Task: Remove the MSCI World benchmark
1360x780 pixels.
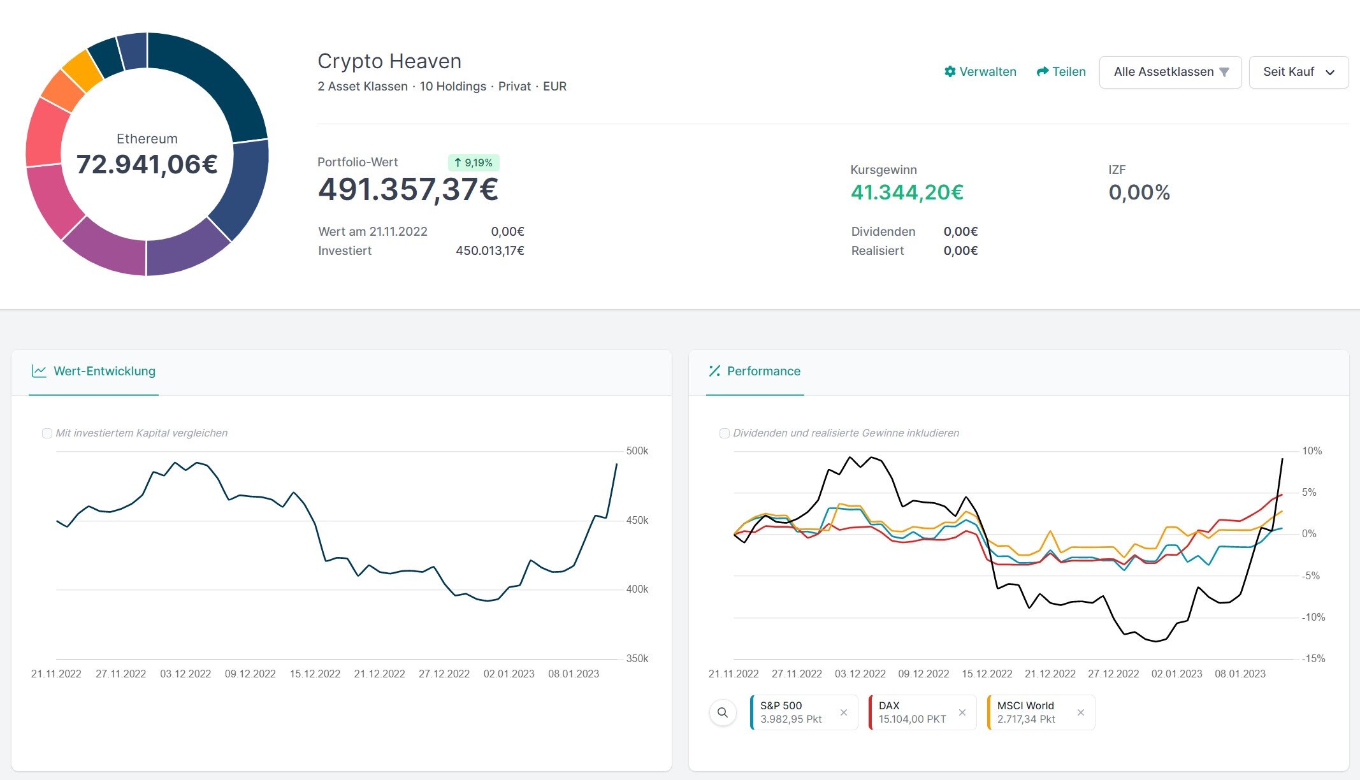Action: point(1081,712)
